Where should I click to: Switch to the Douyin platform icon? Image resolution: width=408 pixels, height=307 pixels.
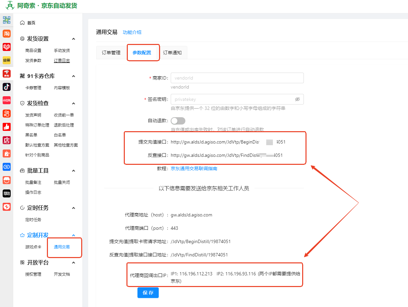tap(7, 87)
